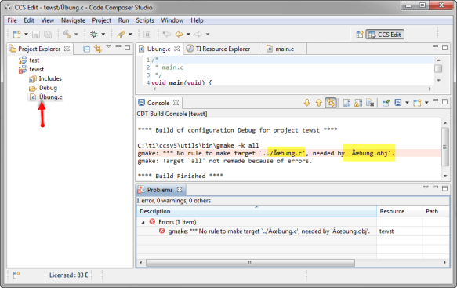This screenshot has width=457, height=288.
Task: Toggle the highlighted two-arrow Console toolbar button
Action: (x=331, y=103)
